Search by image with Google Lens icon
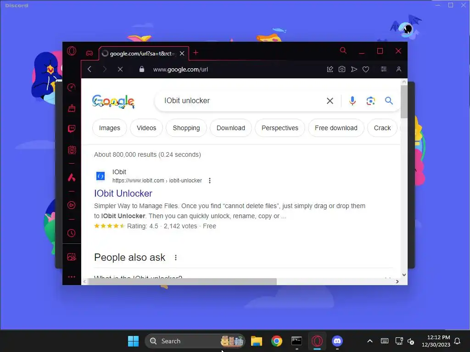Screen dimensions: 470x352 [x=371, y=101]
